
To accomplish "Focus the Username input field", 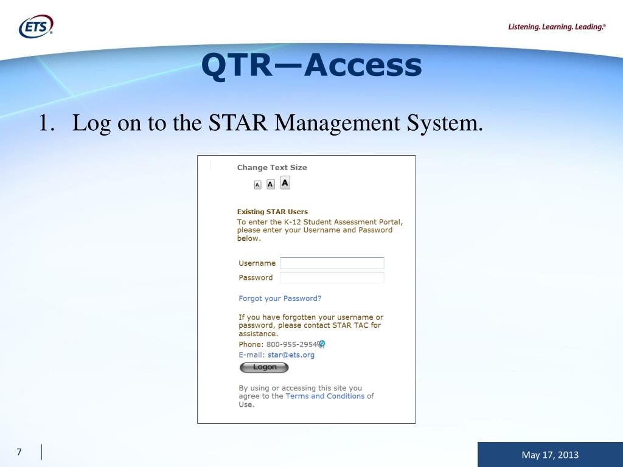I will (x=332, y=263).
